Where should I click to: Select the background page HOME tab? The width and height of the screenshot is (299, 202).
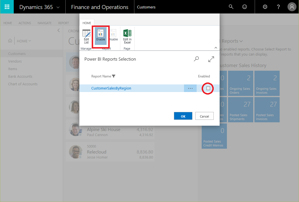[8, 23]
